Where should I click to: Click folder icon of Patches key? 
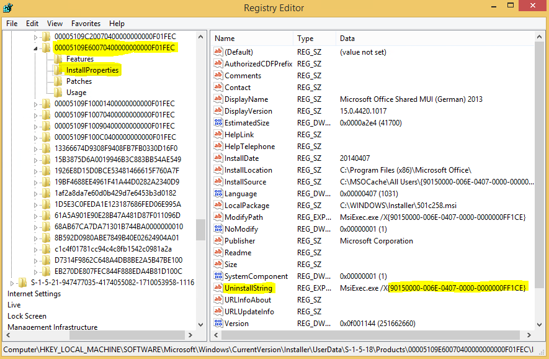(58, 81)
